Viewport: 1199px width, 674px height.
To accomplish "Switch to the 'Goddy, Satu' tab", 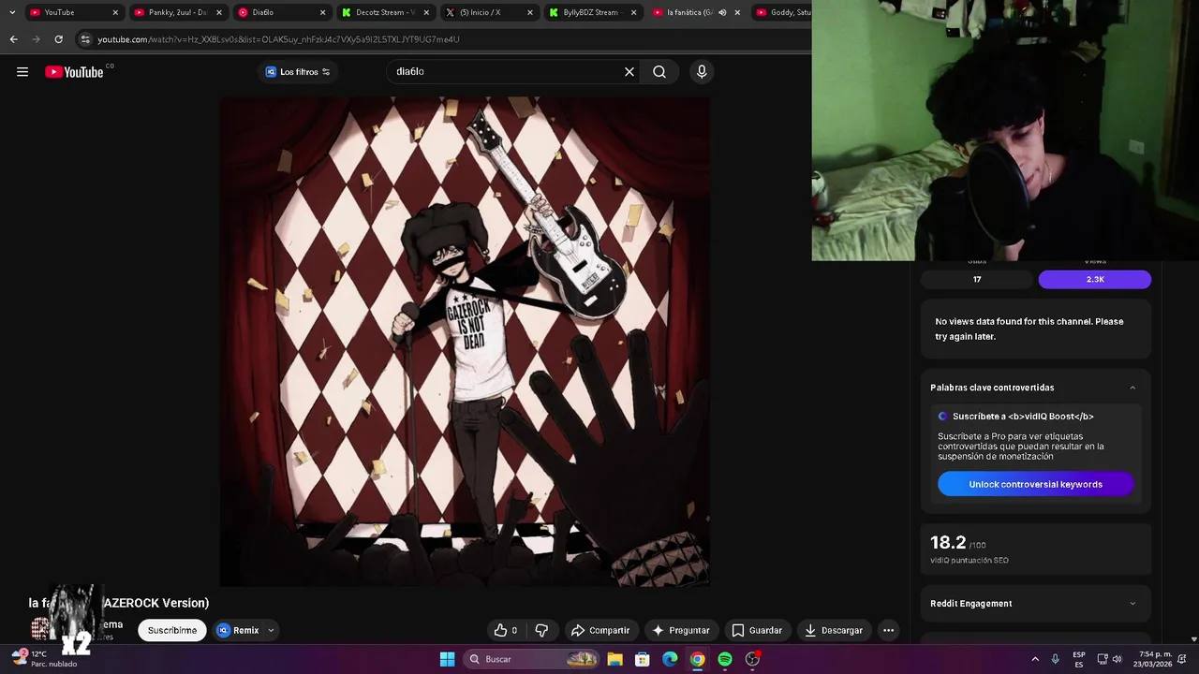I will pyautogui.click(x=785, y=12).
